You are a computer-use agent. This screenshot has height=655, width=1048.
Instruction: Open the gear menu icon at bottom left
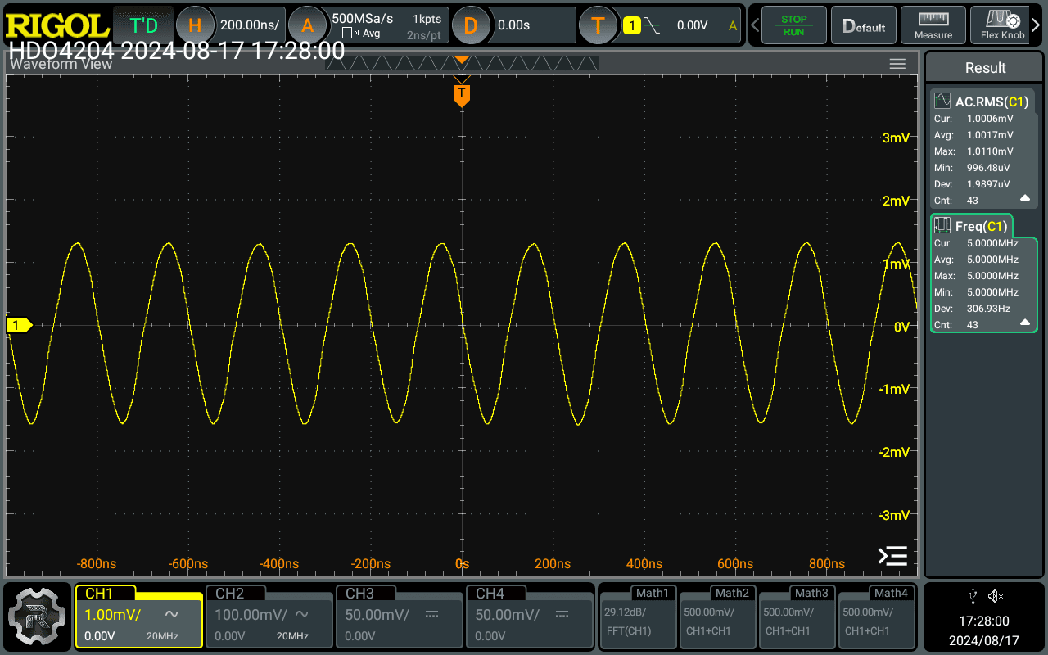(x=36, y=617)
